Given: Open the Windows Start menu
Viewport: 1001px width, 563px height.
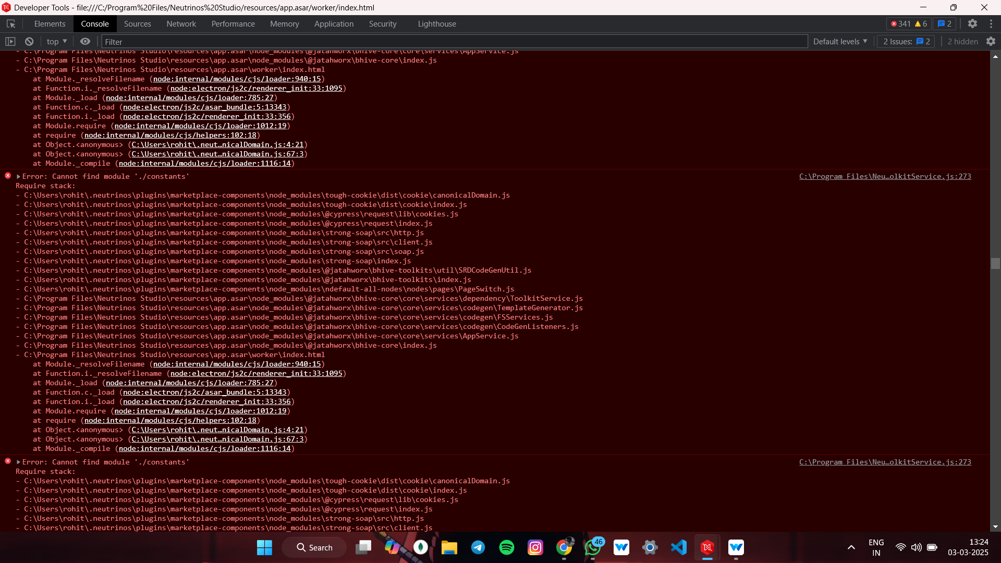Looking at the screenshot, I should 264,547.
